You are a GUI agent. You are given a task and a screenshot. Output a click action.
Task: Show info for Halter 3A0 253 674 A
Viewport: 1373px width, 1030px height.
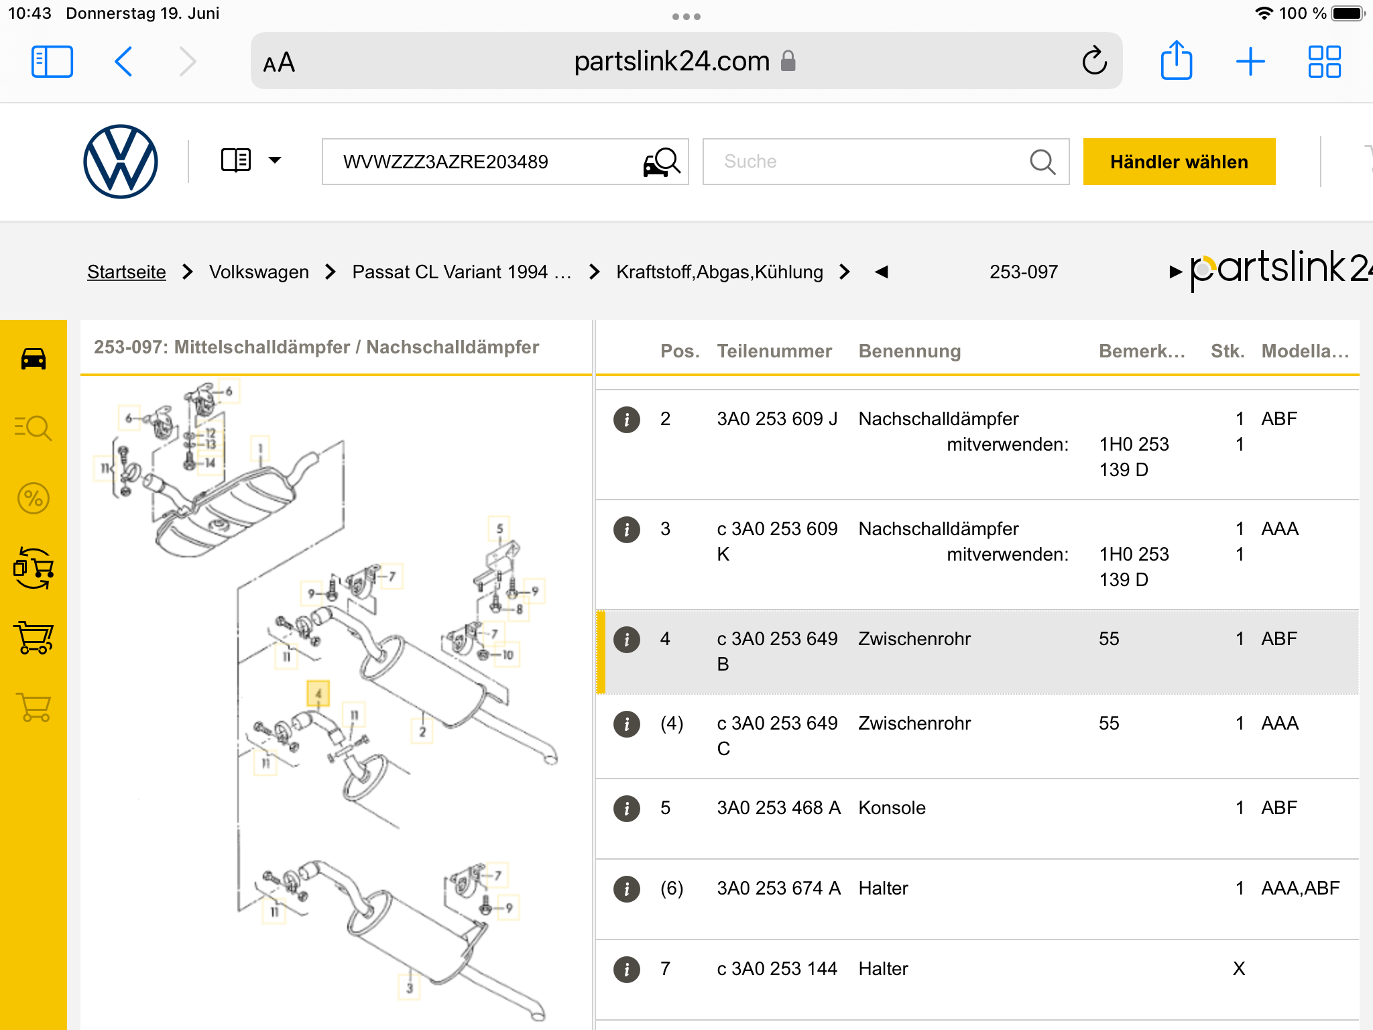627,889
